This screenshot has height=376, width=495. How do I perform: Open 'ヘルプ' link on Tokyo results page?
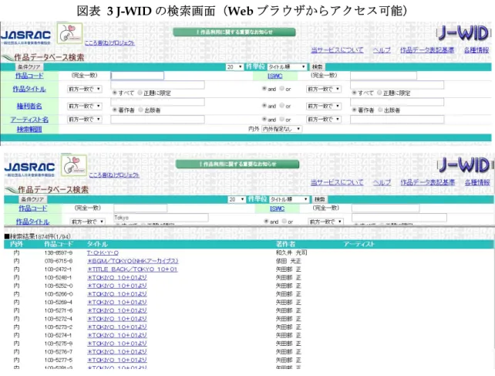[x=382, y=182]
